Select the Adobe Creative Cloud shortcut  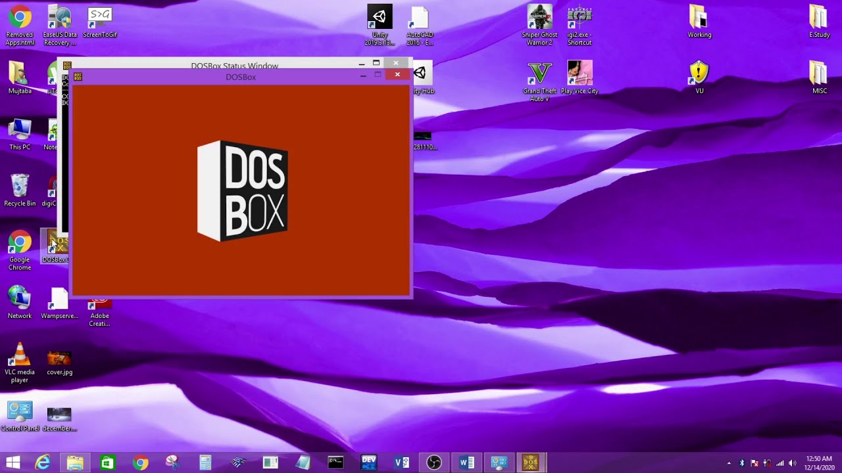point(100,312)
